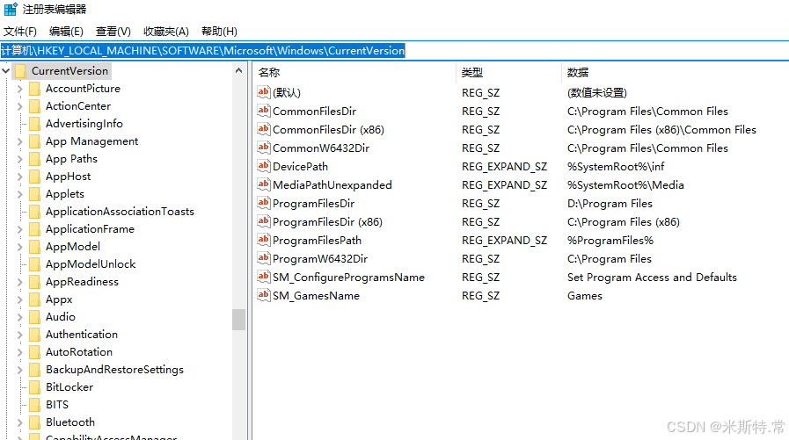Click the ProgramFilesDir (x86) value icon
The width and height of the screenshot is (789, 440).
click(x=264, y=221)
